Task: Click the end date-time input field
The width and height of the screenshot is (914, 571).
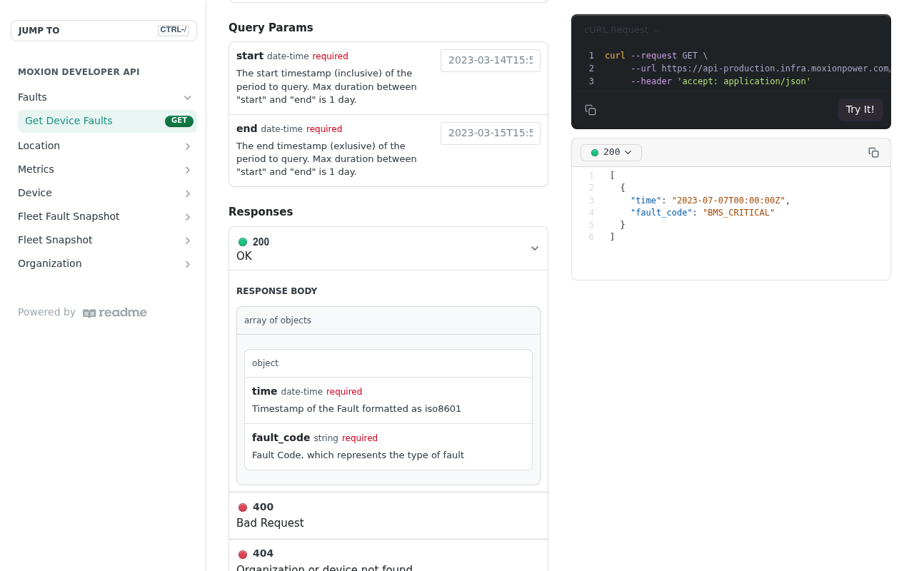Action: (491, 133)
